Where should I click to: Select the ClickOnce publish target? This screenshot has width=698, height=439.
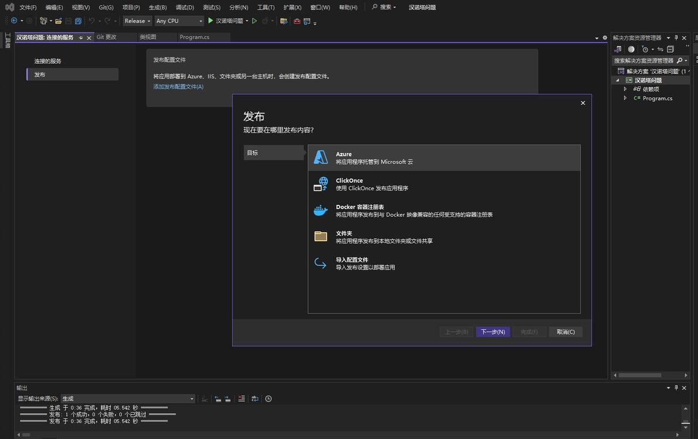pyautogui.click(x=444, y=184)
